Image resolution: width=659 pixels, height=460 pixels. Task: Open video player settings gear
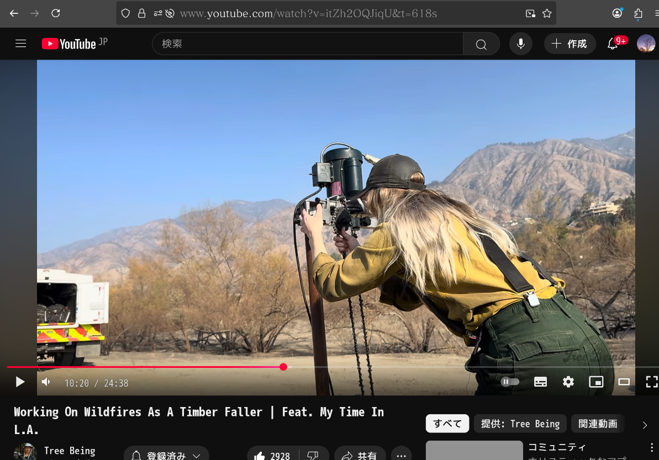[568, 382]
